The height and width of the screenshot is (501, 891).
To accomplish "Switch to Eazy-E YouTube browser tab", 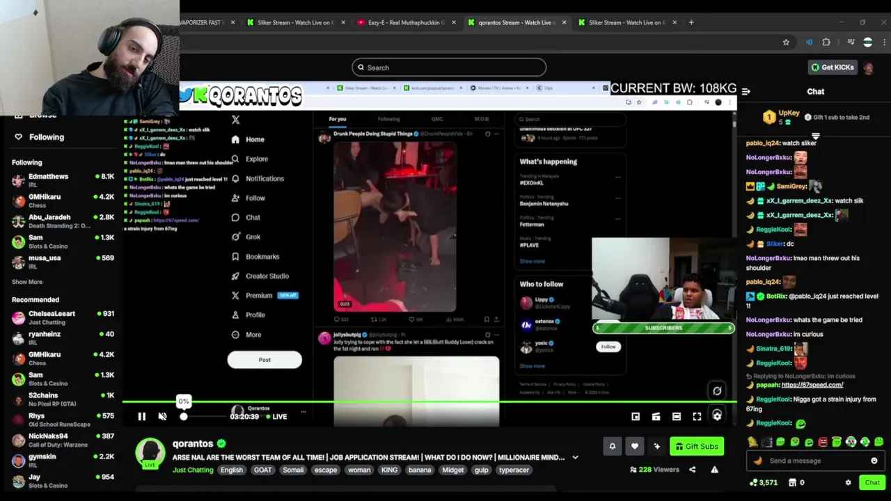I will 406,22.
